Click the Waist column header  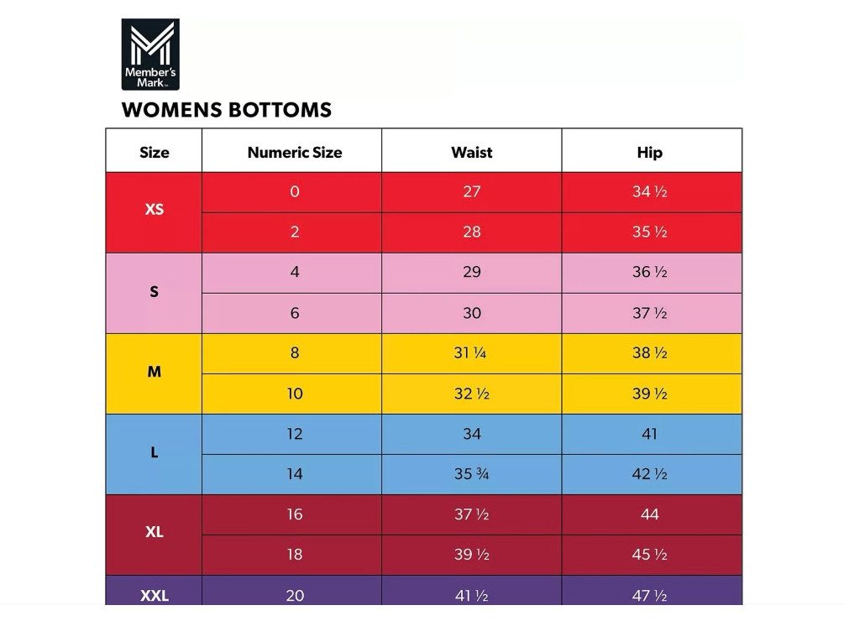click(x=471, y=152)
